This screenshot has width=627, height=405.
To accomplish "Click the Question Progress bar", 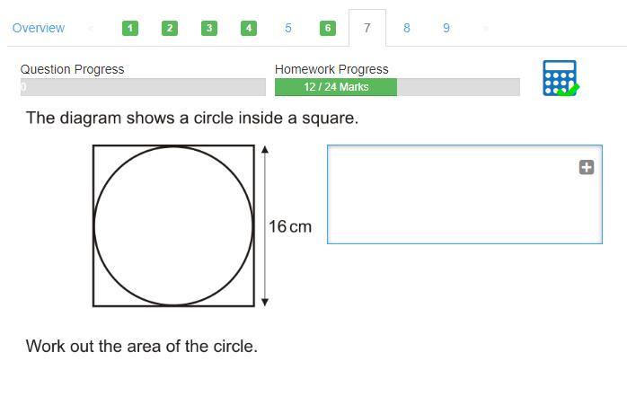I will [x=143, y=87].
